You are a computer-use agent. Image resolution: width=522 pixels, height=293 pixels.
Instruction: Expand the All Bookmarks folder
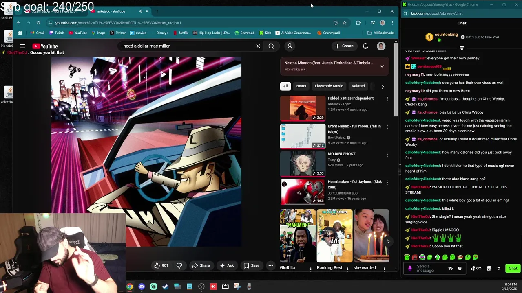click(381, 33)
